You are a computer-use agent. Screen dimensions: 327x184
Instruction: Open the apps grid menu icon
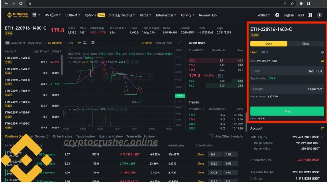tap(34, 15)
